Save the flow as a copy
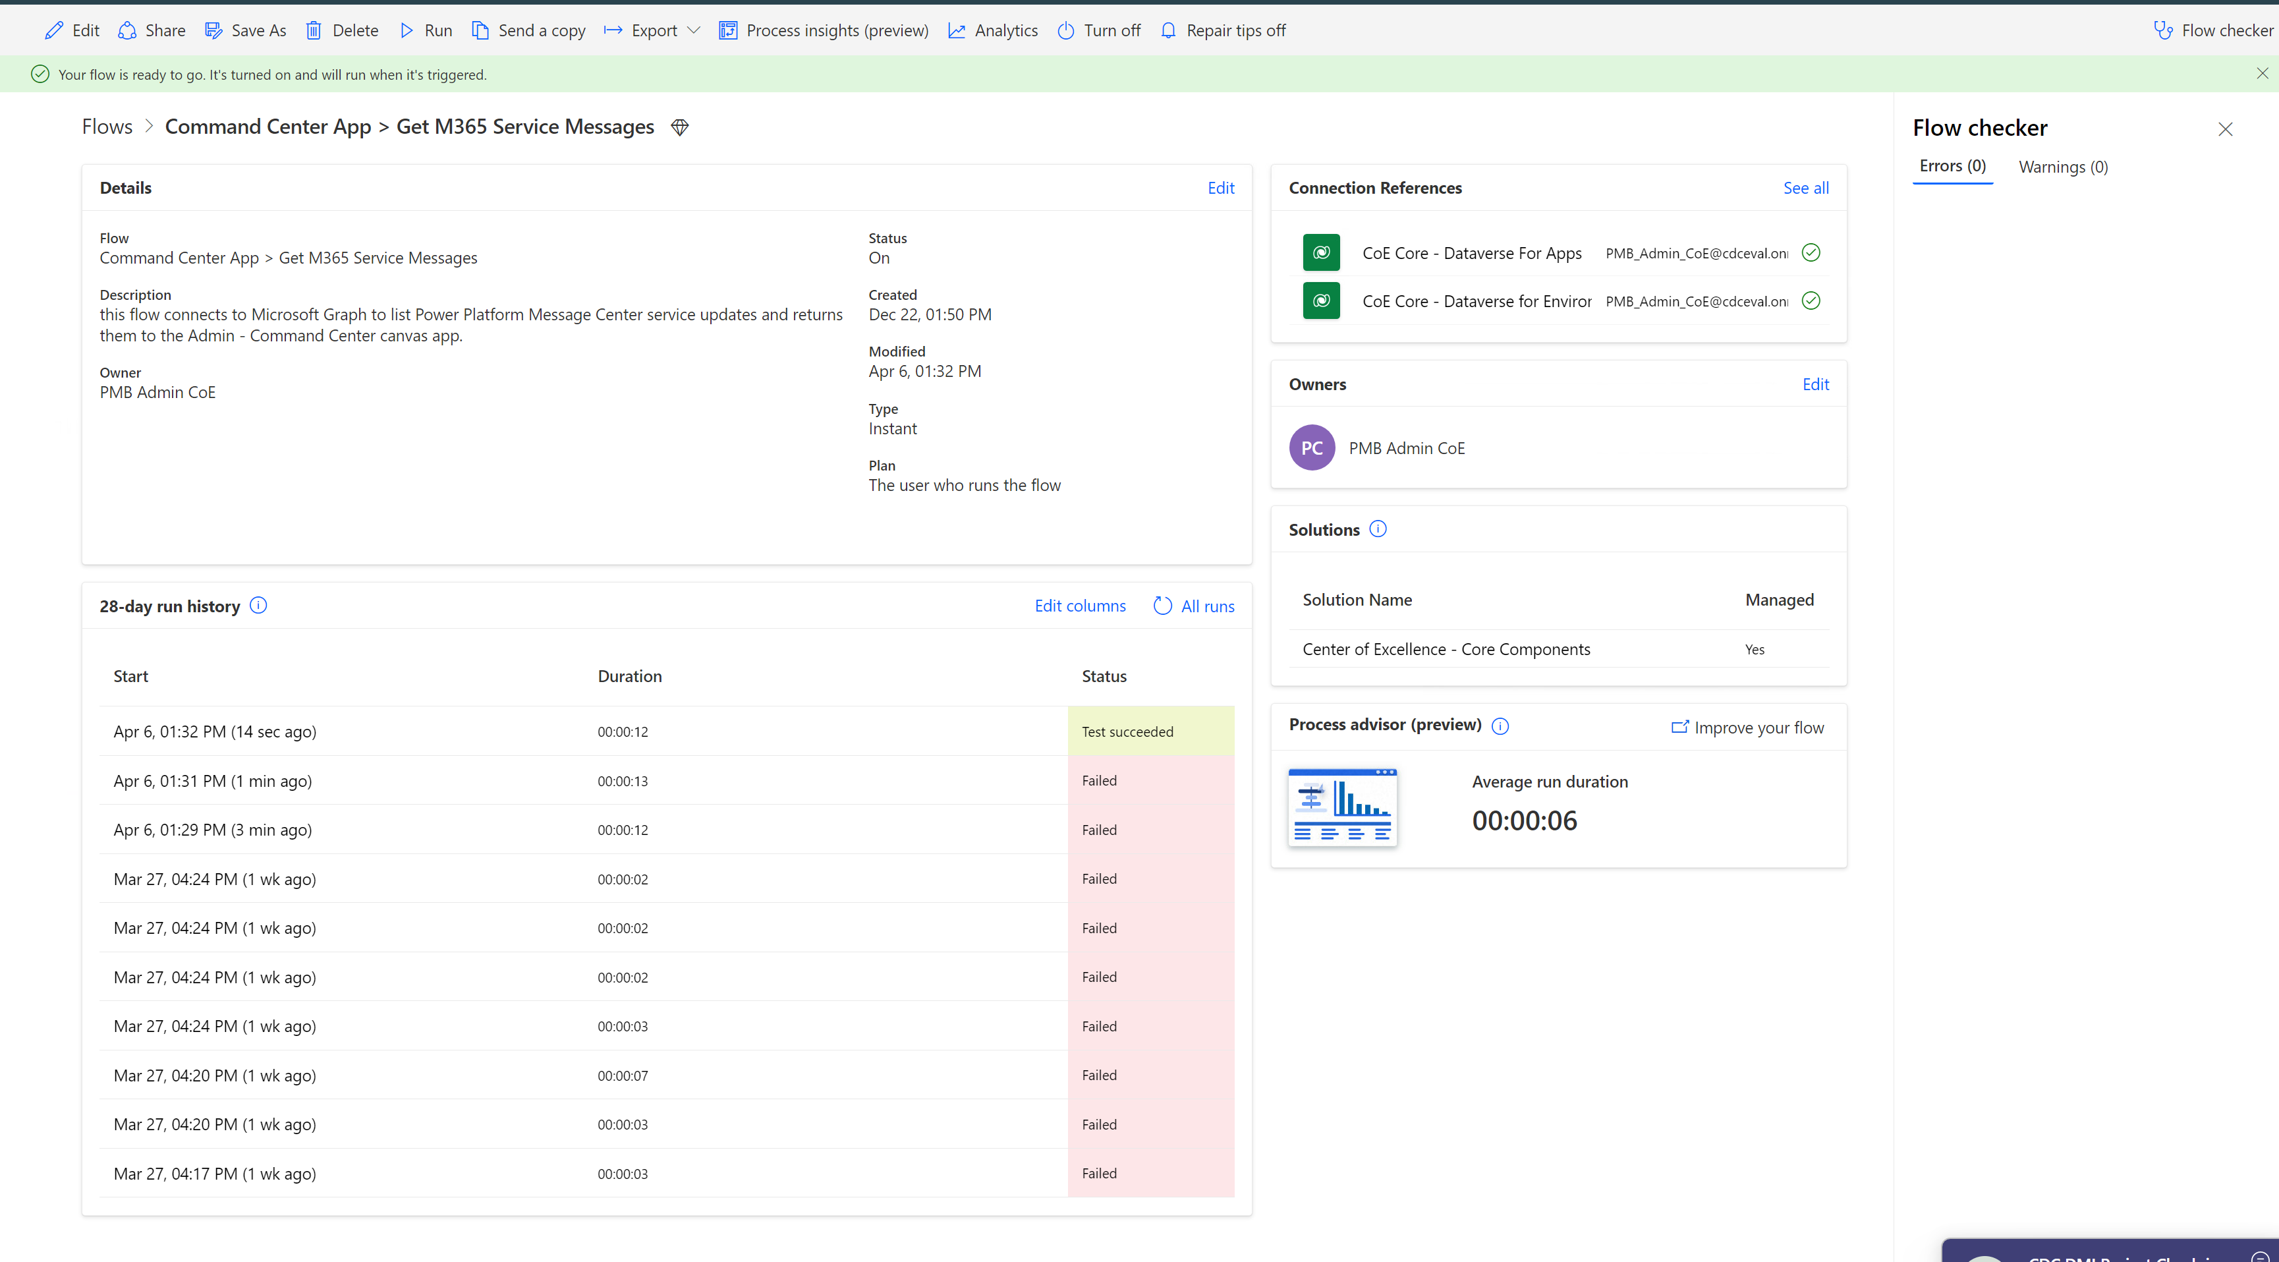 pyautogui.click(x=246, y=29)
